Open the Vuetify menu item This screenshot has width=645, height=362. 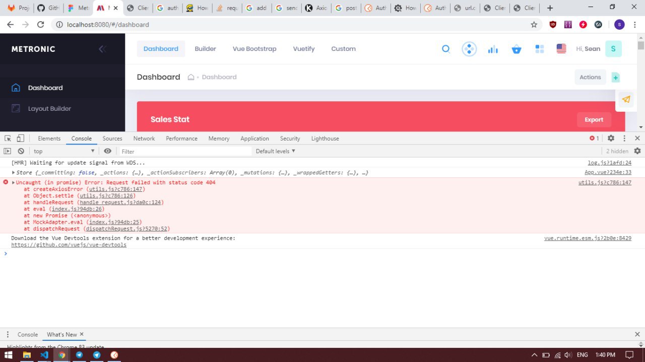304,49
